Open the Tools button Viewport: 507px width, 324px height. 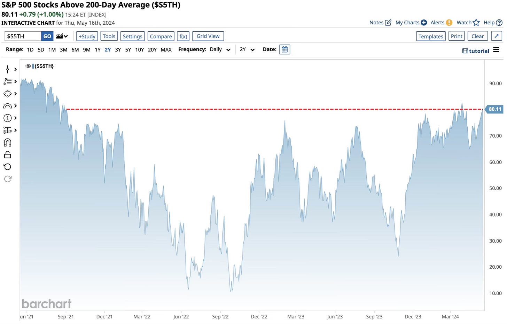(109, 36)
